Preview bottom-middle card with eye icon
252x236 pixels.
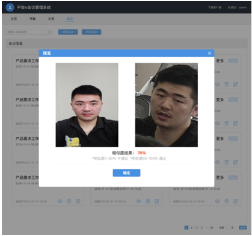pyautogui.click(x=139, y=201)
